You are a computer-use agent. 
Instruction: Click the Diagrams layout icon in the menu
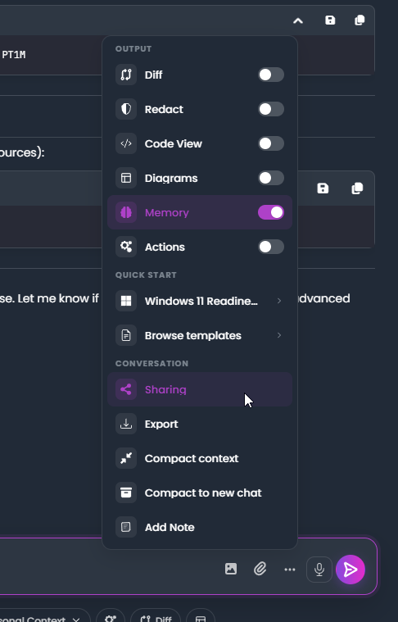click(126, 178)
